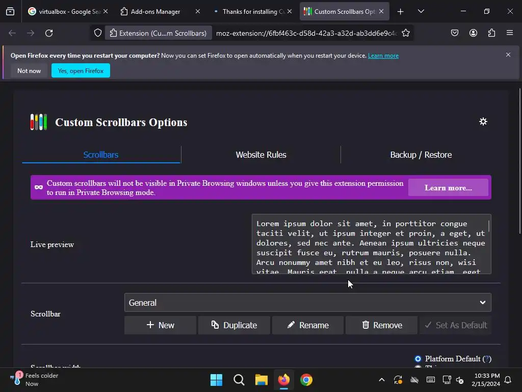Duplicate the selected scrollbar

[234, 325]
